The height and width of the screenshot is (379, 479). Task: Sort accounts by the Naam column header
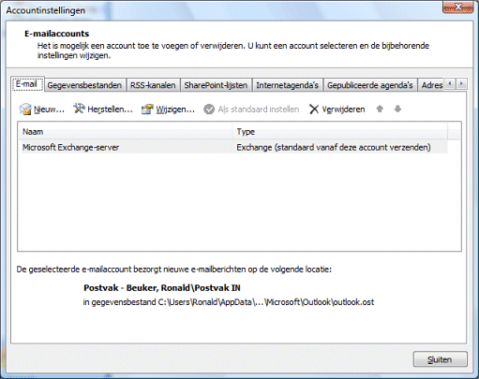click(x=125, y=132)
